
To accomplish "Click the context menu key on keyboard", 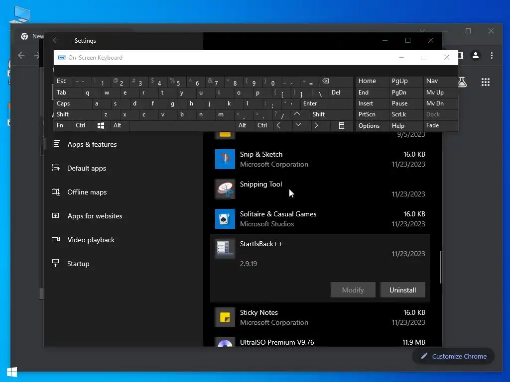I will [342, 126].
